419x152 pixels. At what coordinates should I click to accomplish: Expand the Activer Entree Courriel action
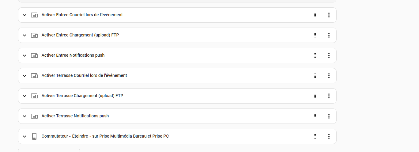click(25, 15)
